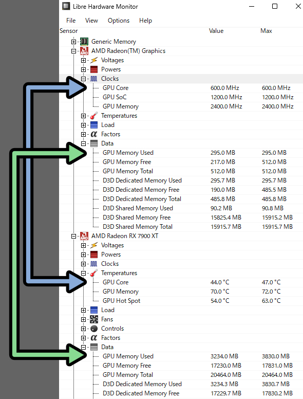Image resolution: width=303 pixels, height=399 pixels.
Task: Collapse the AMD Radeon RX 7900 XT node
Action: [74, 236]
